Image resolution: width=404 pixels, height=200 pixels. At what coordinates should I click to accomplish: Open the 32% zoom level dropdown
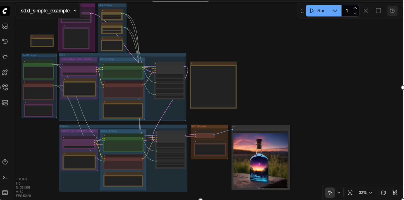pyautogui.click(x=365, y=192)
